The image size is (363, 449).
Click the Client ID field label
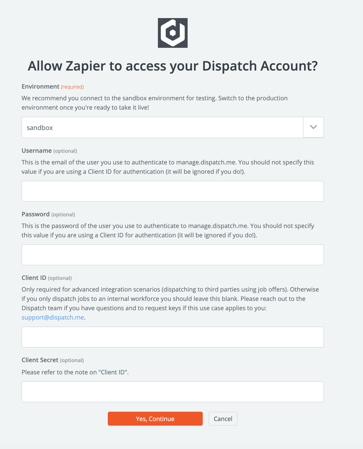pos(34,278)
